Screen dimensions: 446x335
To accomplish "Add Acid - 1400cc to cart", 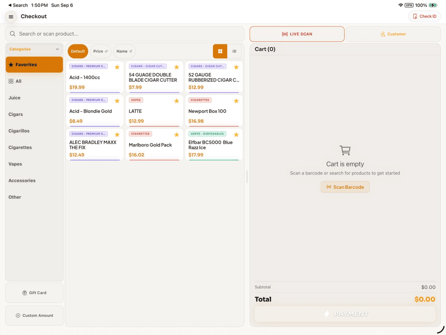I will click(x=95, y=77).
